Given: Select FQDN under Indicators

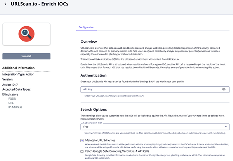Looking at the screenshot, I should pos(12,99).
